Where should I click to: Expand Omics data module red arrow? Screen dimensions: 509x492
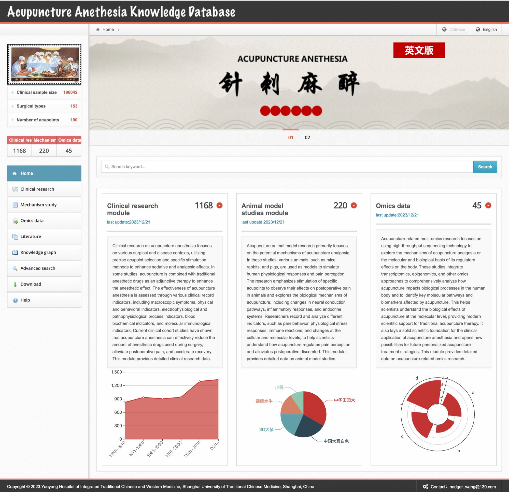(x=488, y=205)
